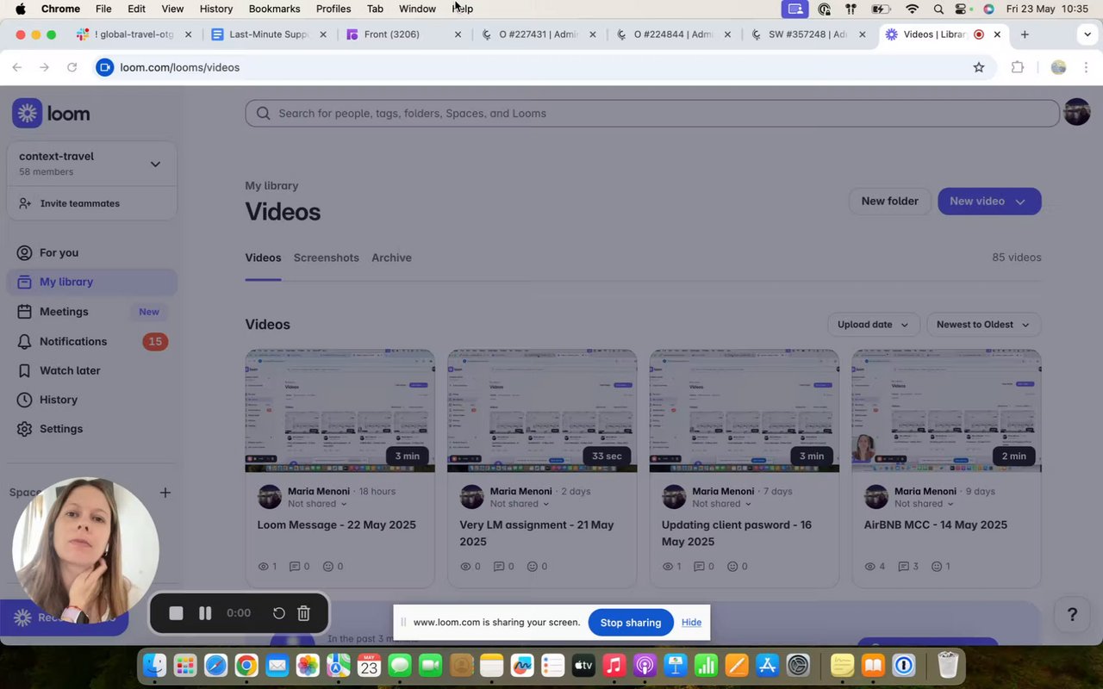Open Chrome Bookmarks menu
This screenshot has width=1103, height=689.
pos(274,9)
